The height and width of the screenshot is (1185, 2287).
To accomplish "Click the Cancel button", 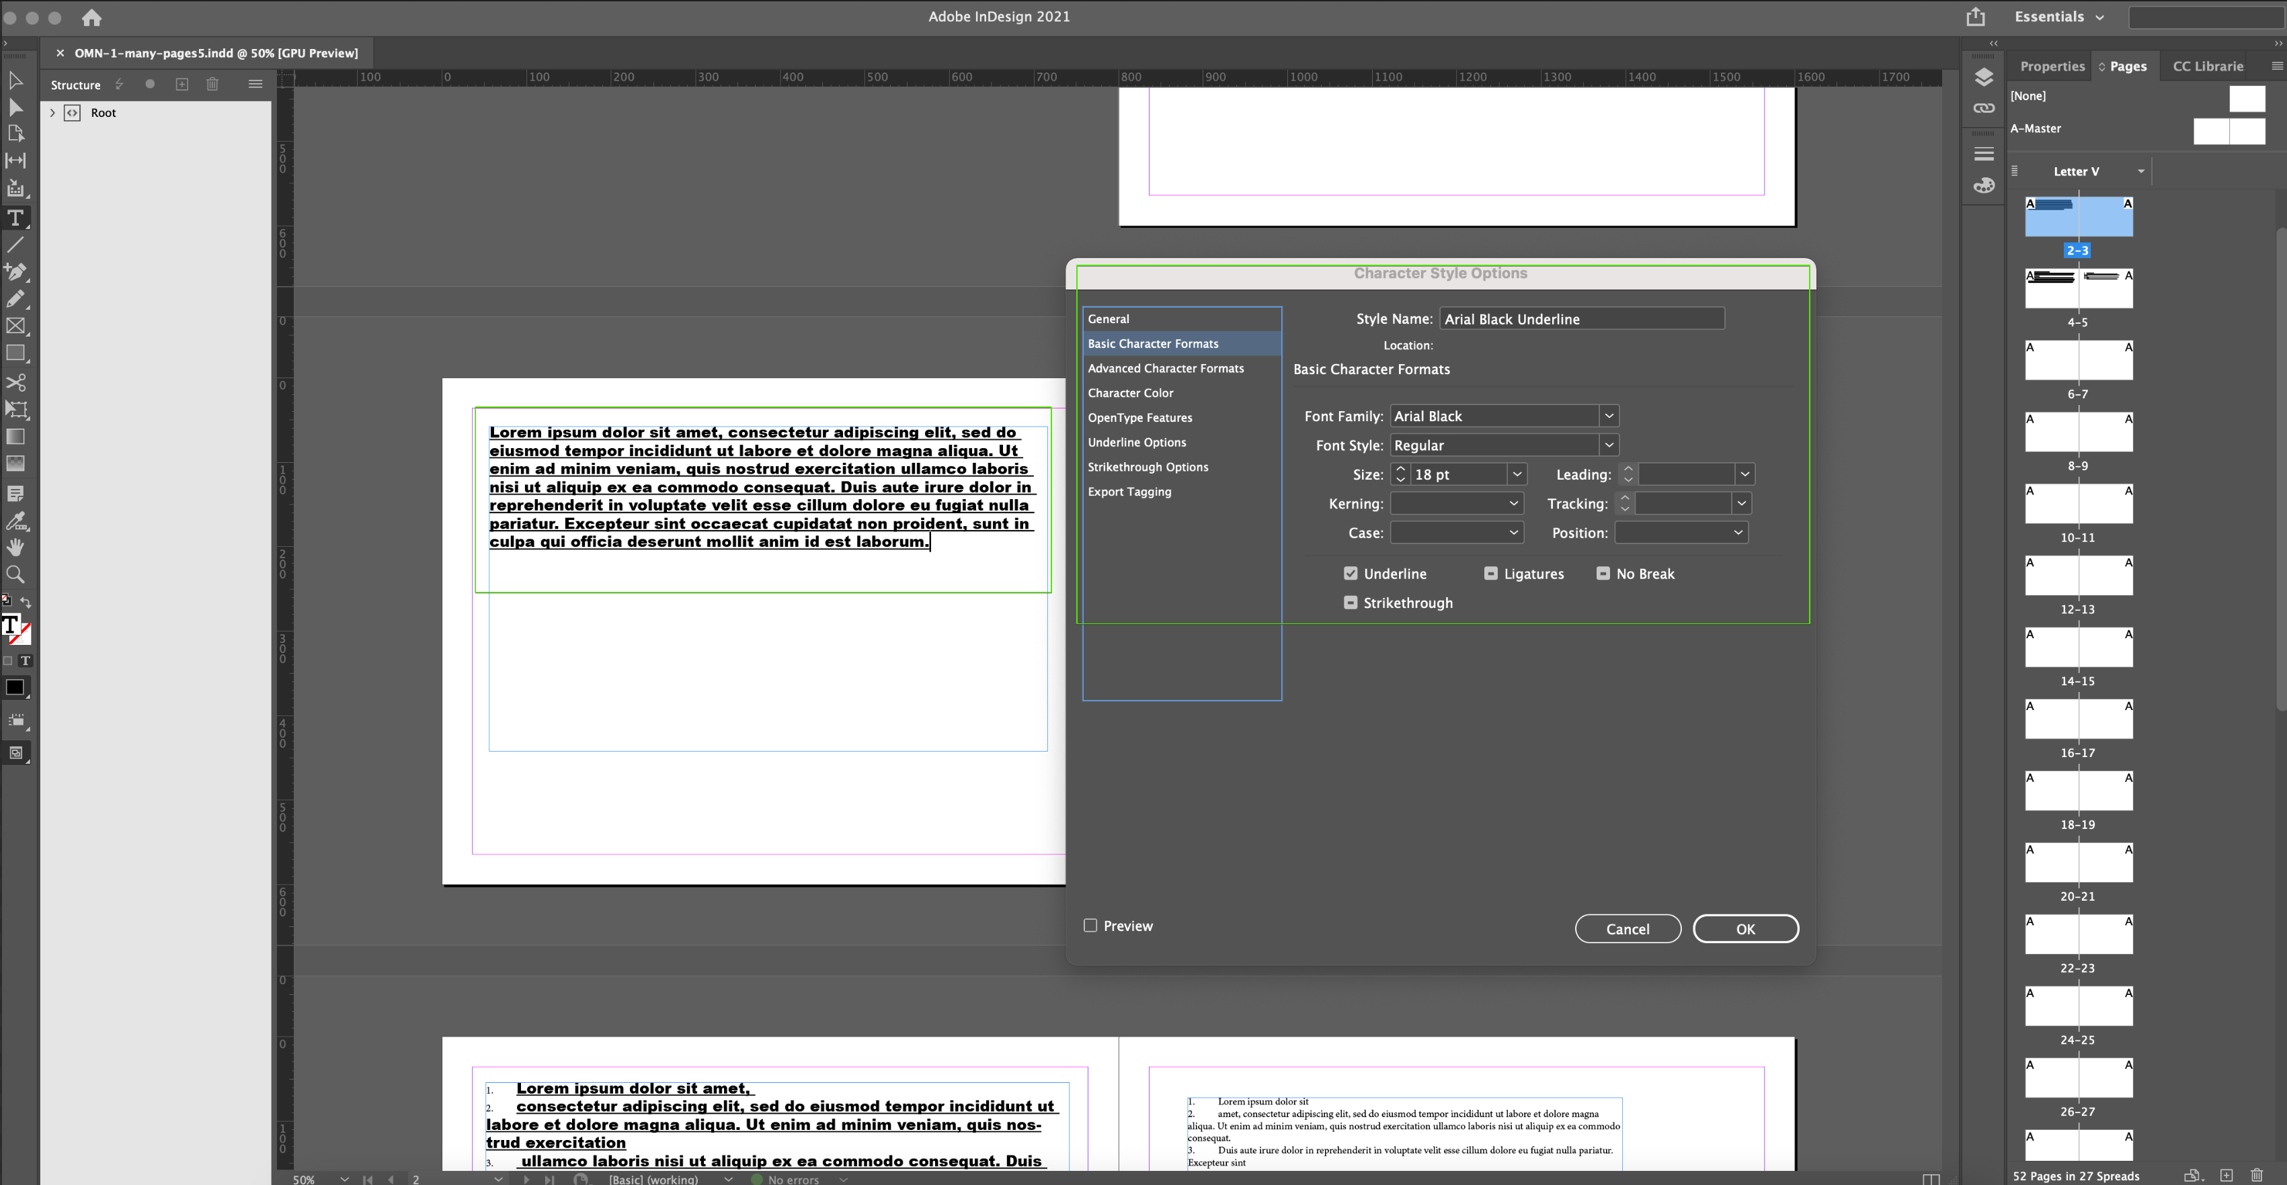I will click(1628, 928).
